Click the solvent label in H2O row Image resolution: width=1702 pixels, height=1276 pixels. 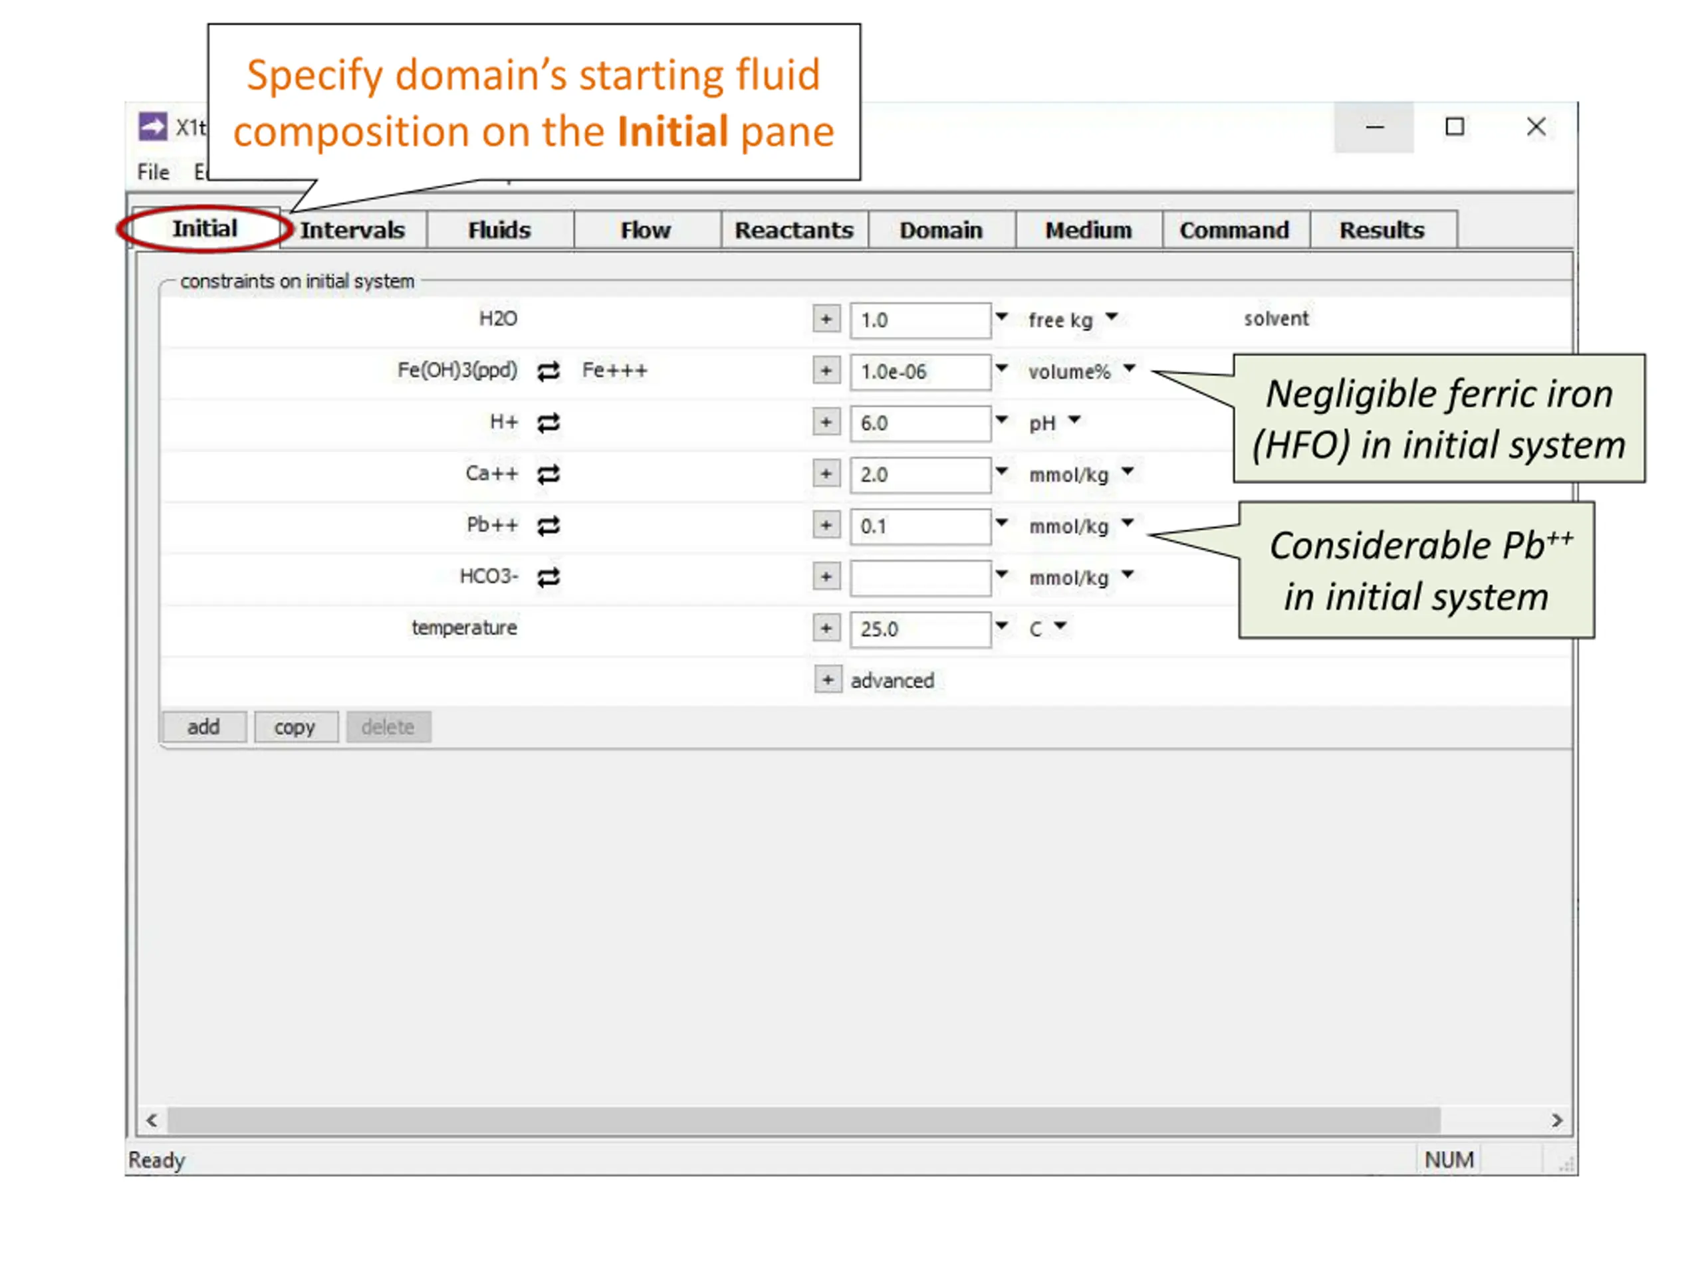tap(1276, 318)
